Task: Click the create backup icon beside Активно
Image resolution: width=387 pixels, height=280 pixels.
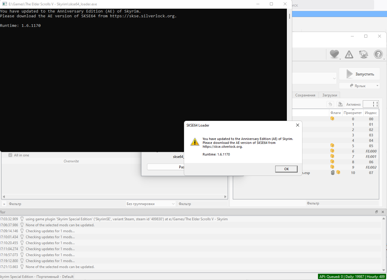Action: coord(340,104)
